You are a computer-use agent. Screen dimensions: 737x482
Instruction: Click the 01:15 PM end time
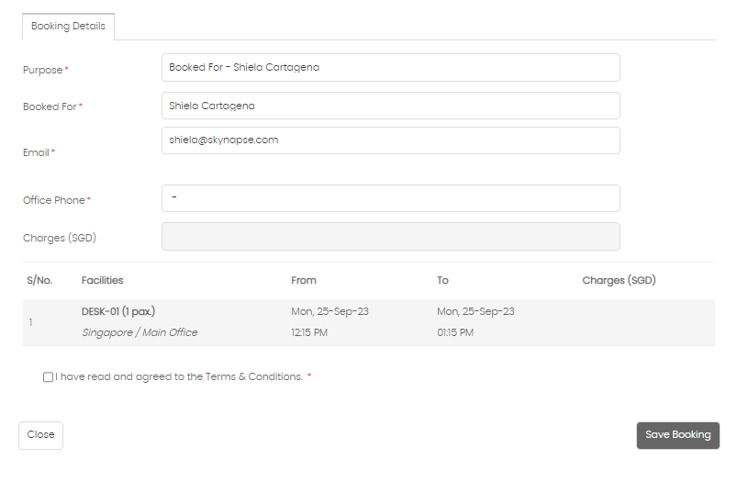(455, 332)
